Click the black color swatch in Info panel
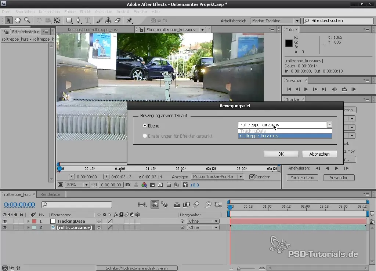Image resolution: width=376 pixels, height=271 pixels. [289, 43]
